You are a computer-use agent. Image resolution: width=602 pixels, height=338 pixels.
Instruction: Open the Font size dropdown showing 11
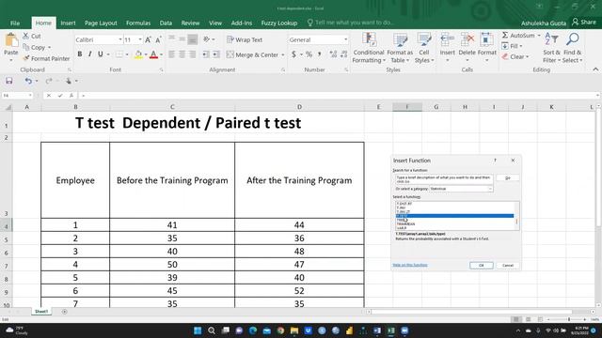140,39
